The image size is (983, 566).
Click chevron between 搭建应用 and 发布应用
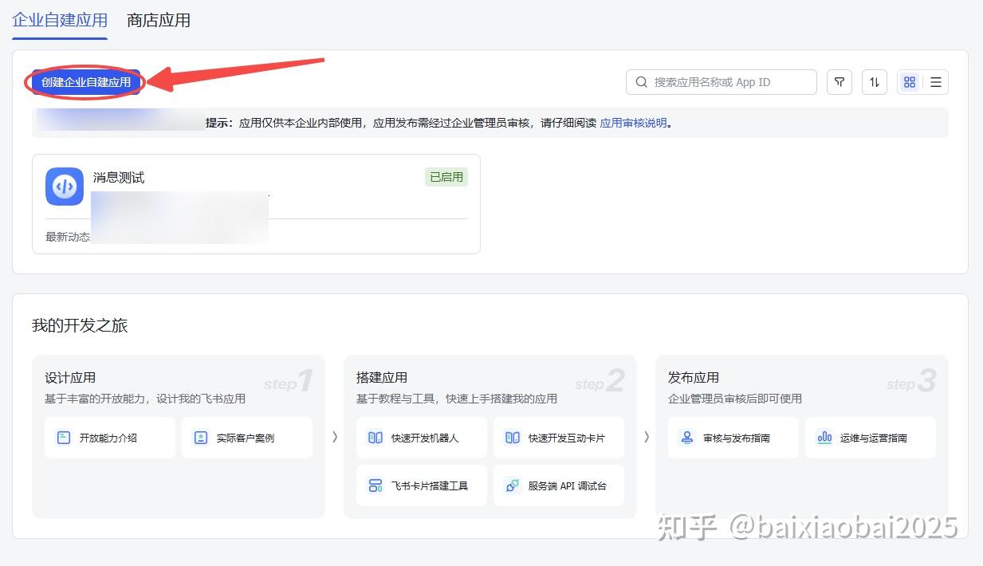[x=647, y=437]
